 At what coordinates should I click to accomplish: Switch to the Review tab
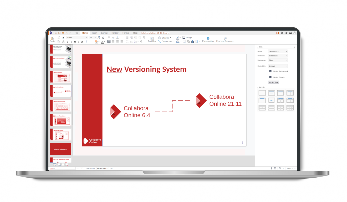[x=115, y=33]
